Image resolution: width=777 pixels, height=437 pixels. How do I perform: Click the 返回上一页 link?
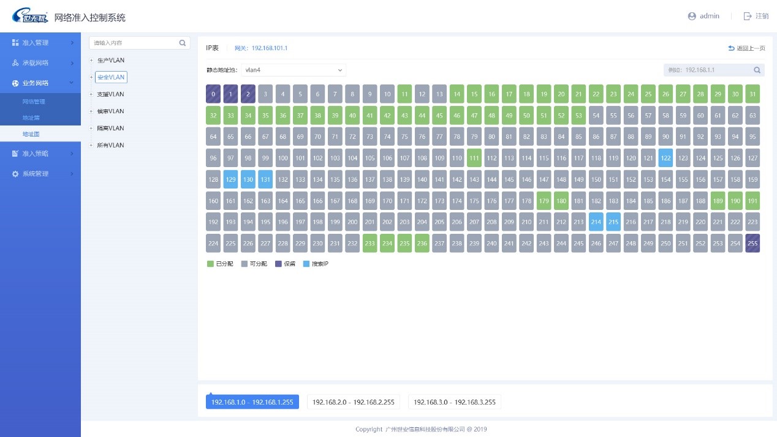click(x=746, y=48)
